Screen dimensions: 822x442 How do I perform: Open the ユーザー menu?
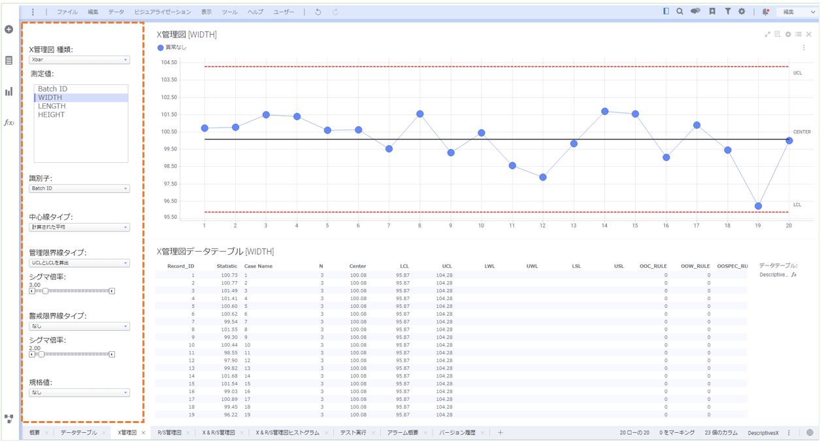click(x=284, y=12)
